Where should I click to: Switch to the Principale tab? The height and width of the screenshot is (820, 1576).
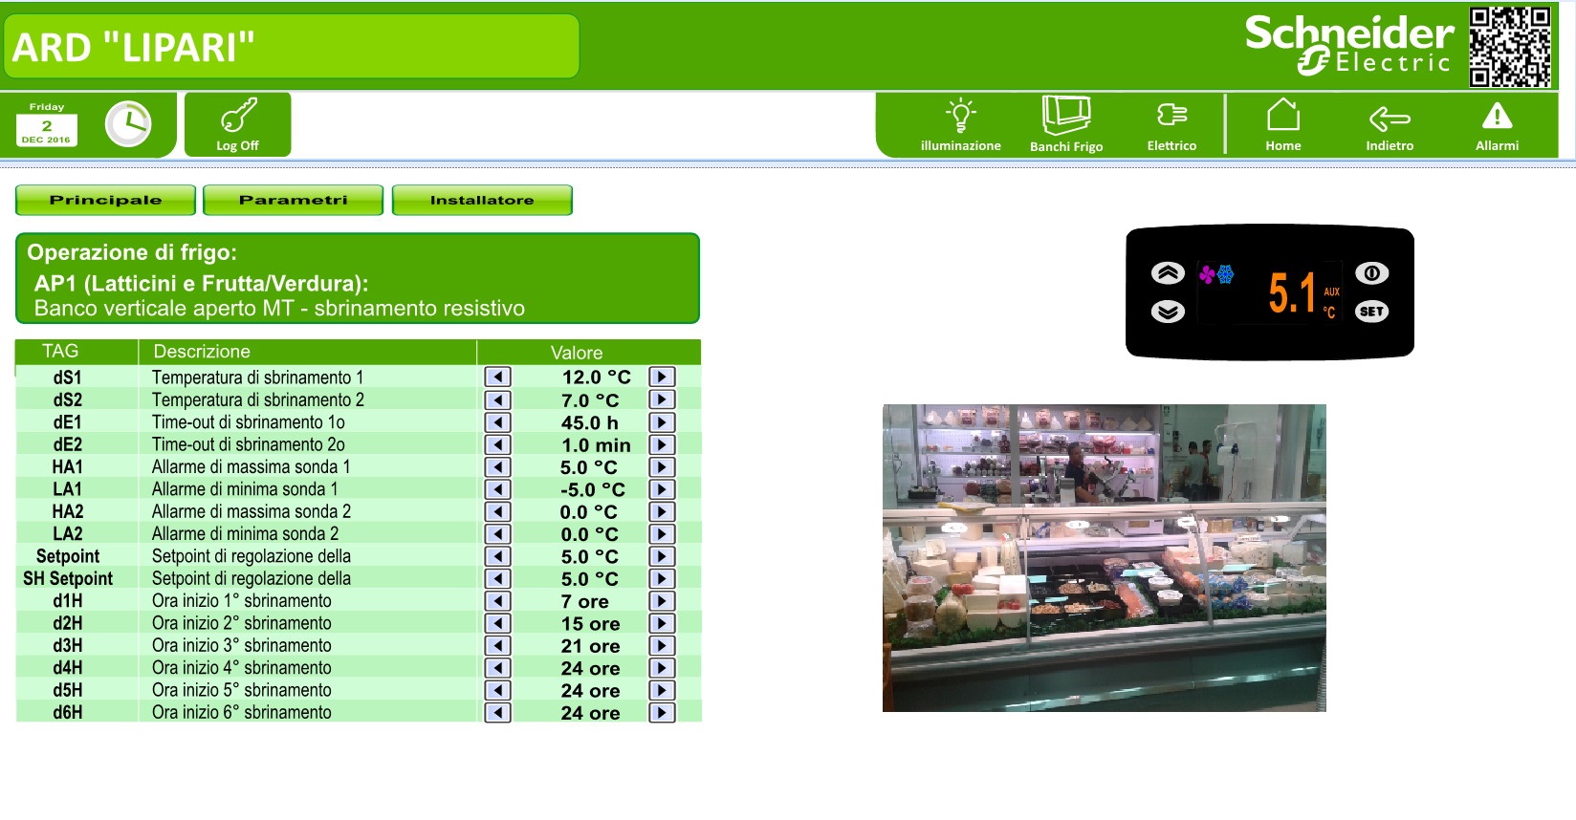pos(105,200)
